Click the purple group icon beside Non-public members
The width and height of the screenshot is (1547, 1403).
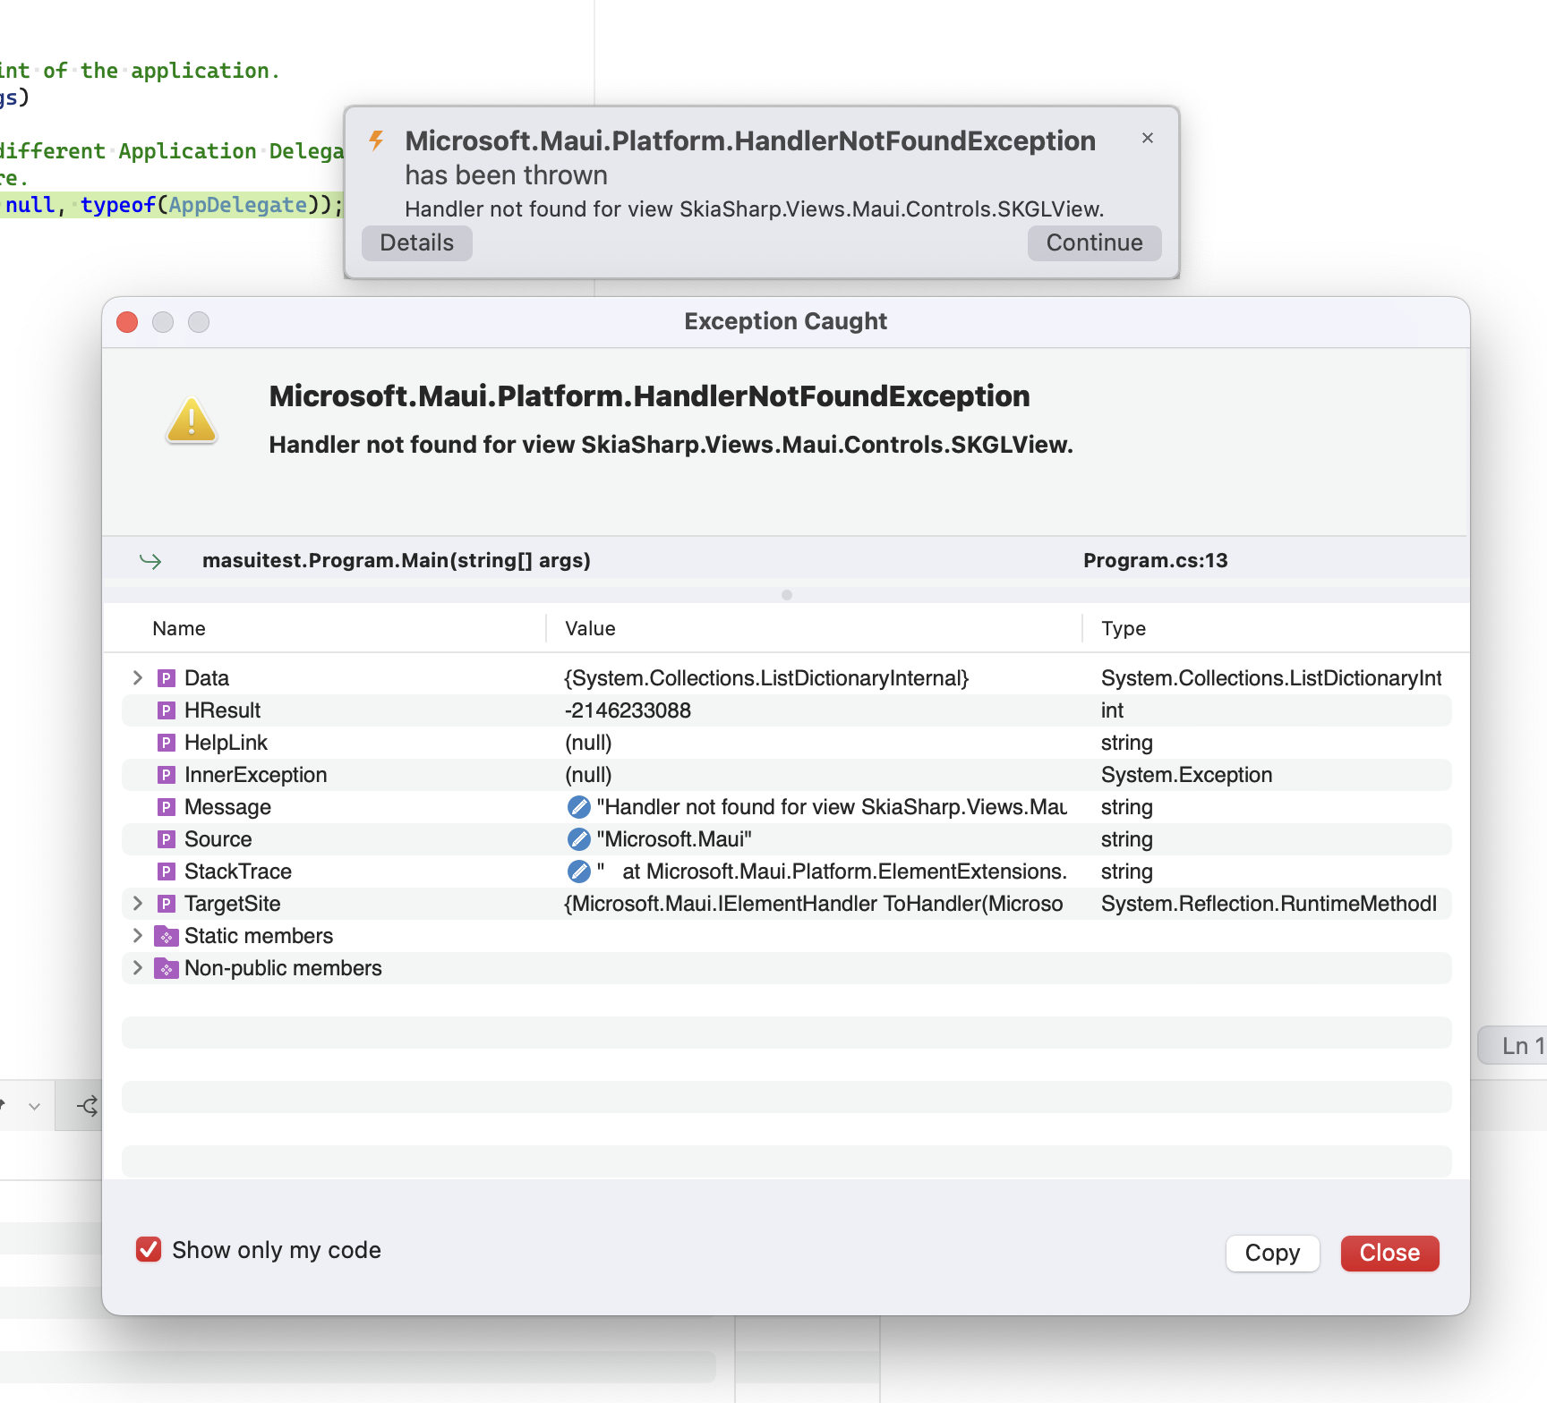(x=167, y=967)
